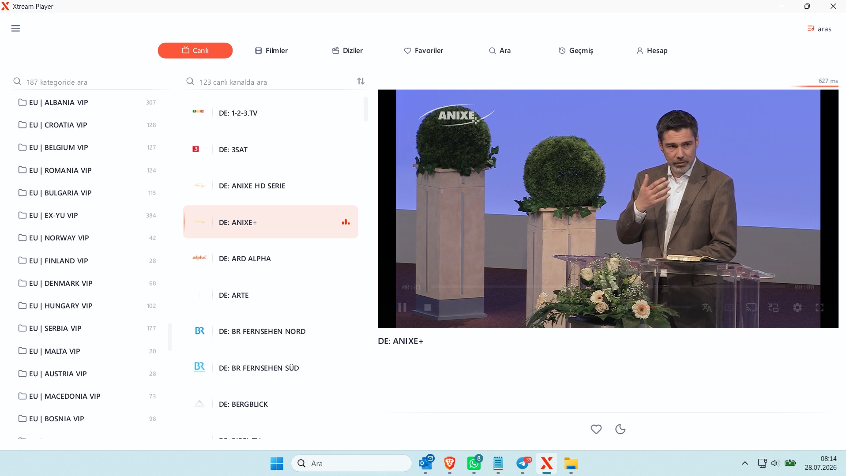Screen dimensions: 846x476
Task: Click the EU | BULGARIA VIP folder icon
Action: pos(23,192)
